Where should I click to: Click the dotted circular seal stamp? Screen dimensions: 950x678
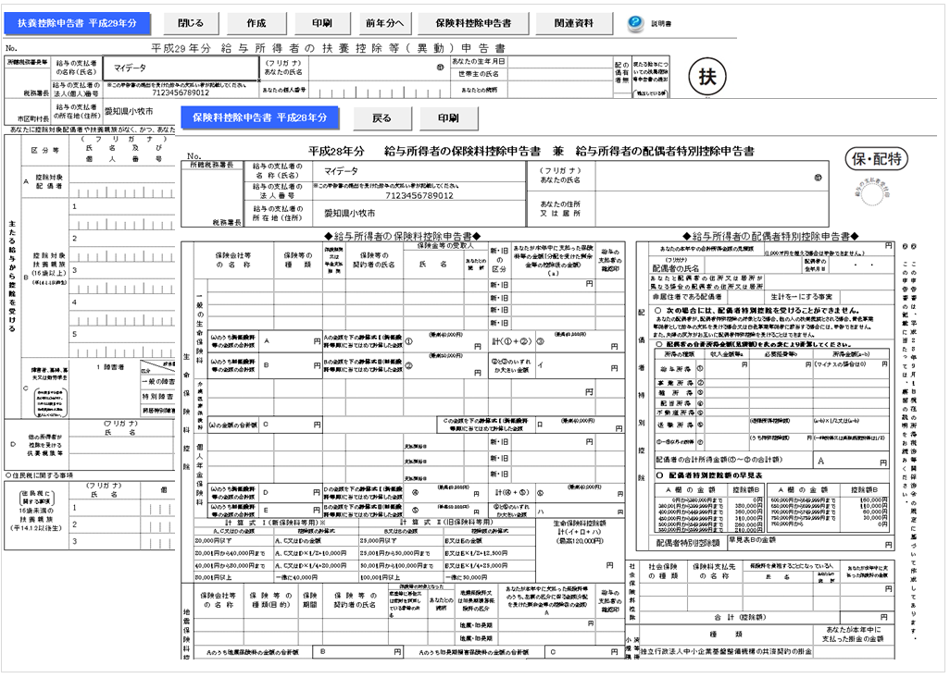pyautogui.click(x=873, y=196)
